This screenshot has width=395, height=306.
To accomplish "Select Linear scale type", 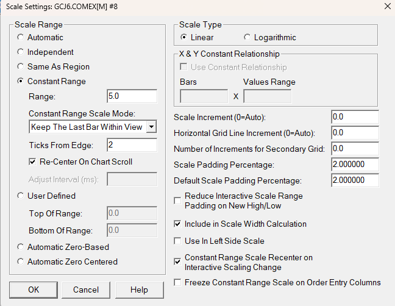I will 185,38.
